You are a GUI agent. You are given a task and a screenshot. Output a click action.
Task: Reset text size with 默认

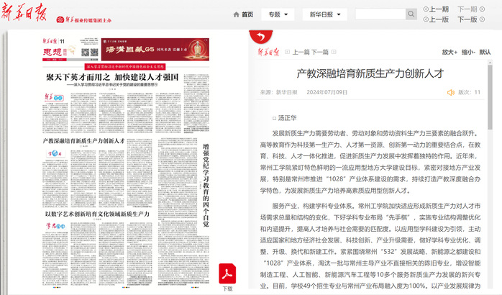(485, 52)
